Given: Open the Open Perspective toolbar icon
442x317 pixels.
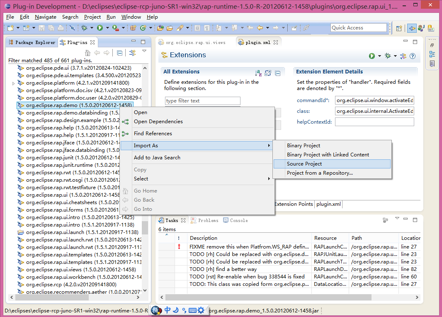Looking at the screenshot, I should pyautogui.click(x=399, y=28).
